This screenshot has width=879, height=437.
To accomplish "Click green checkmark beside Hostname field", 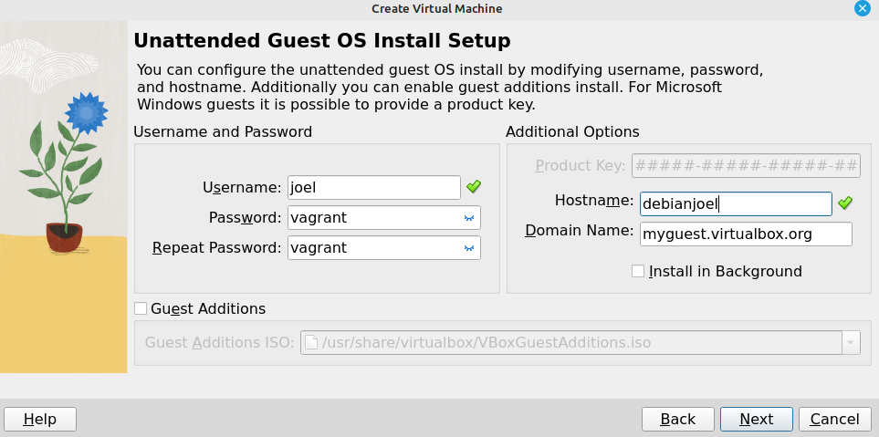I will 845,203.
